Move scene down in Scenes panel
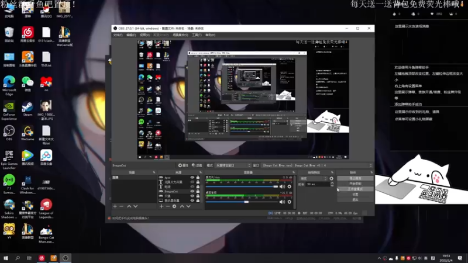468x263 pixels. point(136,206)
